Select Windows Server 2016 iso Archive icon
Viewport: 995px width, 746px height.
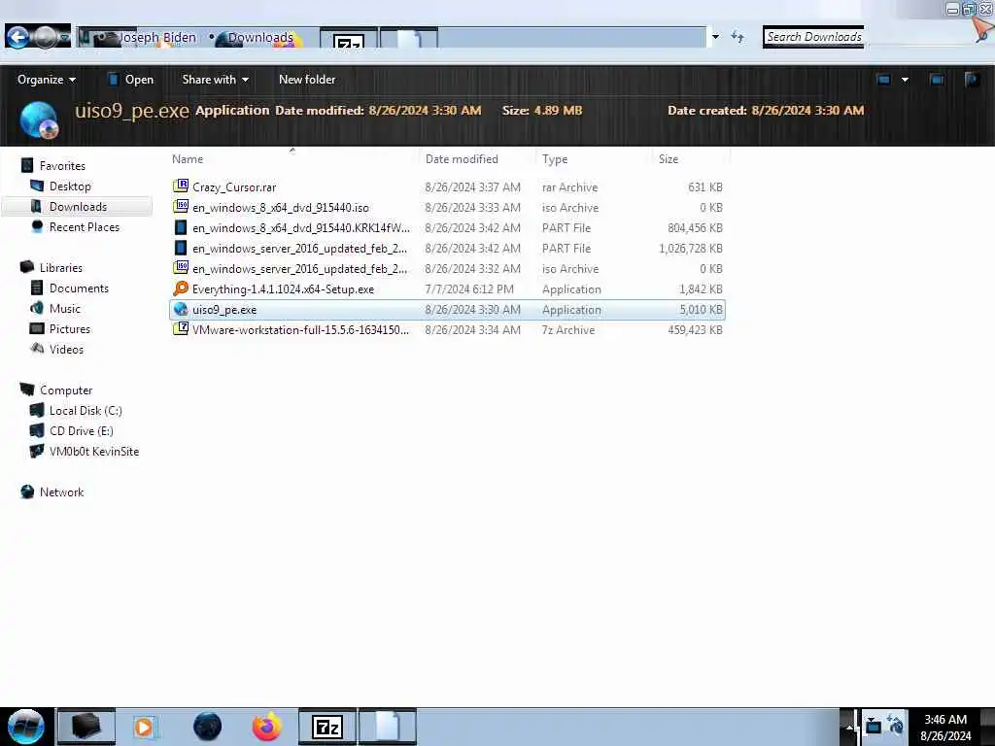(x=181, y=268)
